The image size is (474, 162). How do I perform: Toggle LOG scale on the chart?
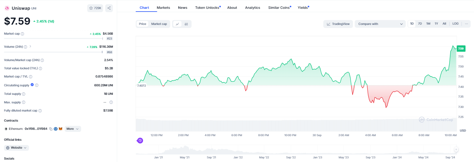pos(455,24)
